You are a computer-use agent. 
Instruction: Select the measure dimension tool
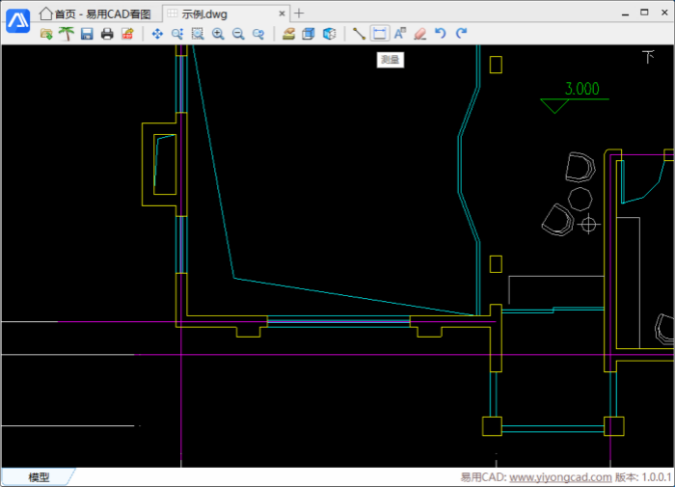[x=380, y=34]
